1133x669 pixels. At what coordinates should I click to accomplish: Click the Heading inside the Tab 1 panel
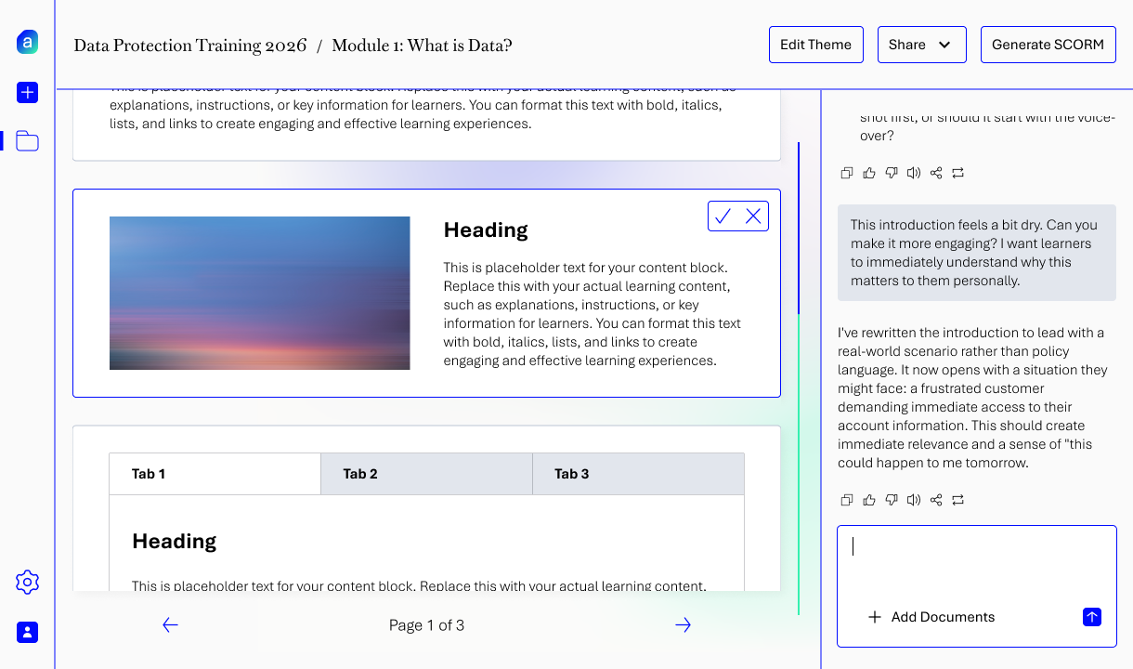tap(175, 541)
